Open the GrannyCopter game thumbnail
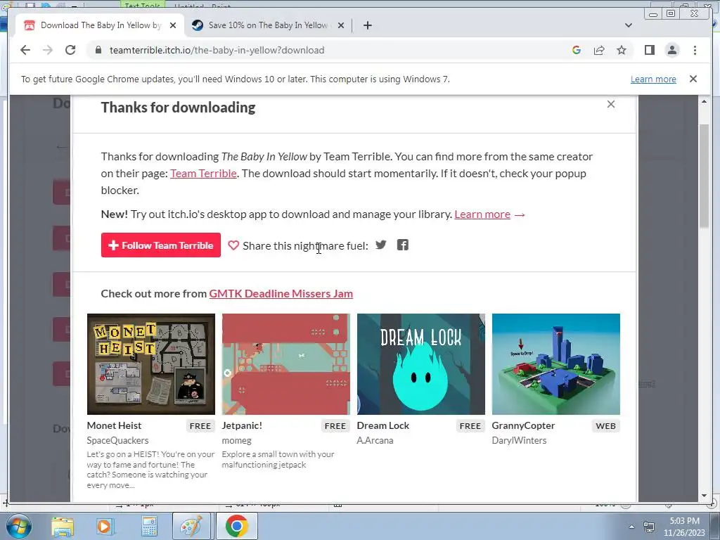Viewport: 720px width, 540px height. pos(555,364)
